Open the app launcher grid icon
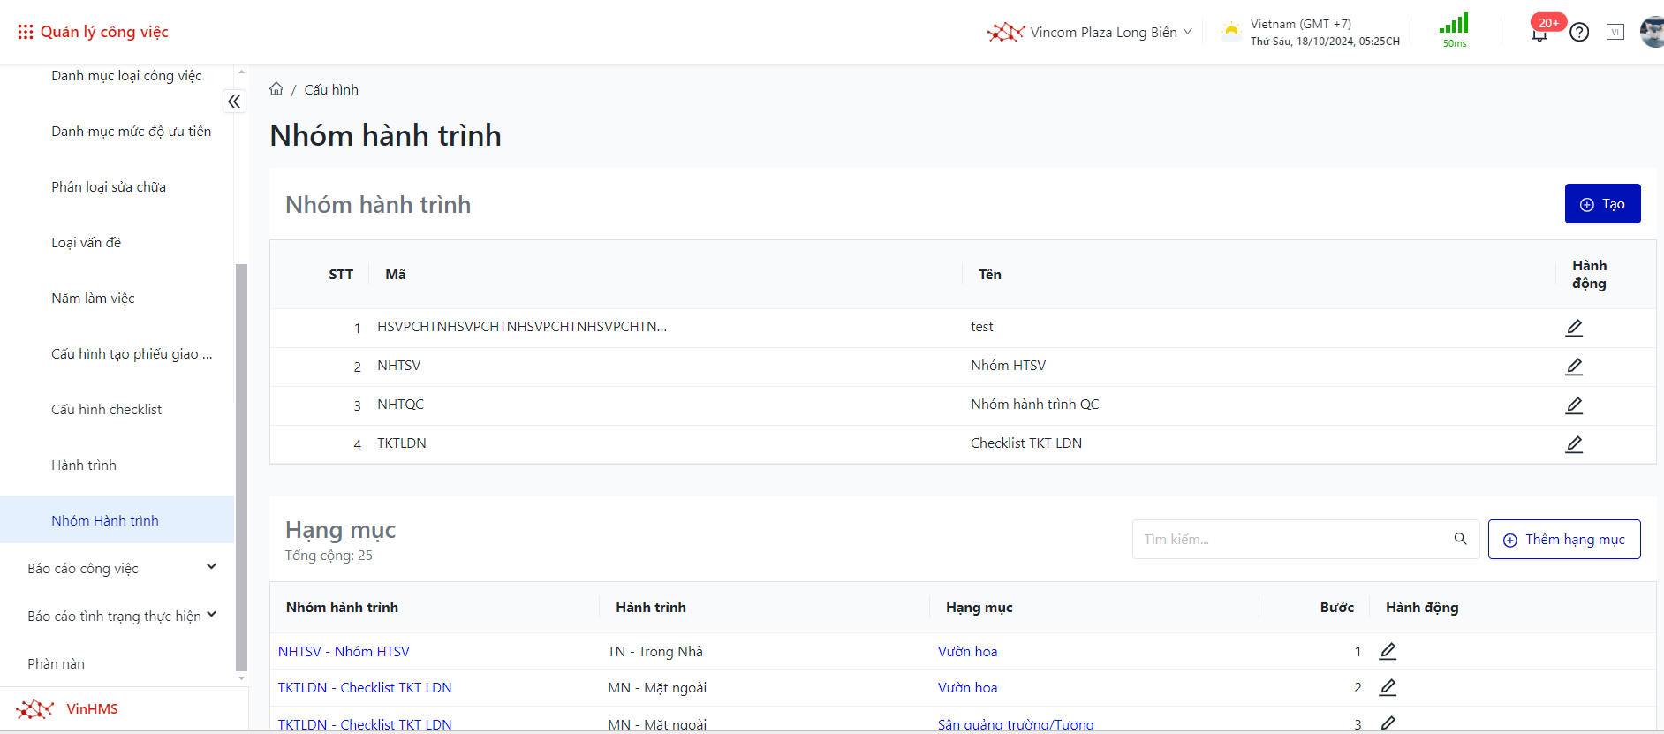Viewport: 1664px width, 734px height. [25, 32]
